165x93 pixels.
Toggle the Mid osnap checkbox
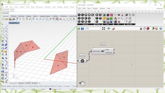[20, 86]
